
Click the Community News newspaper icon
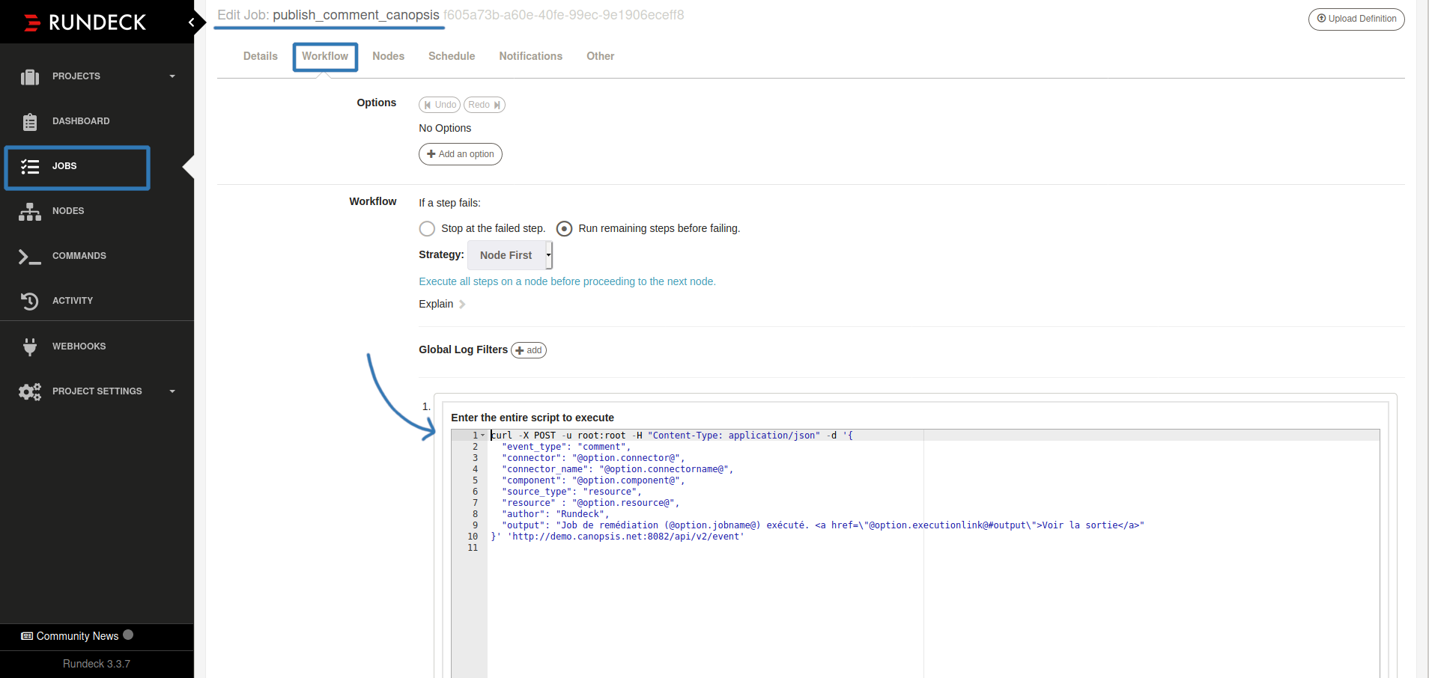click(x=27, y=636)
